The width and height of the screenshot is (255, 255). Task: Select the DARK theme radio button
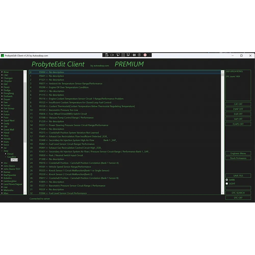(x=227, y=180)
